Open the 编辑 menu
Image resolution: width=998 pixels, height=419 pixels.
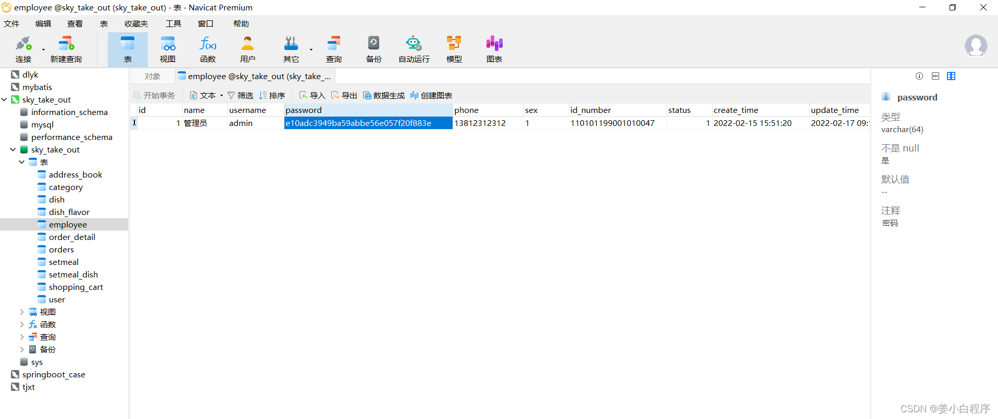43,24
